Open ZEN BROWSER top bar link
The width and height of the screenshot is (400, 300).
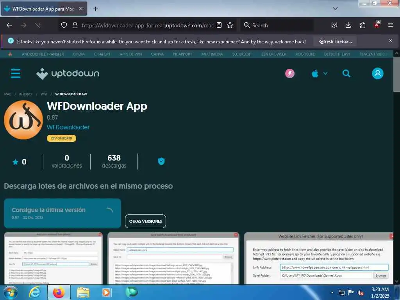(x=274, y=54)
